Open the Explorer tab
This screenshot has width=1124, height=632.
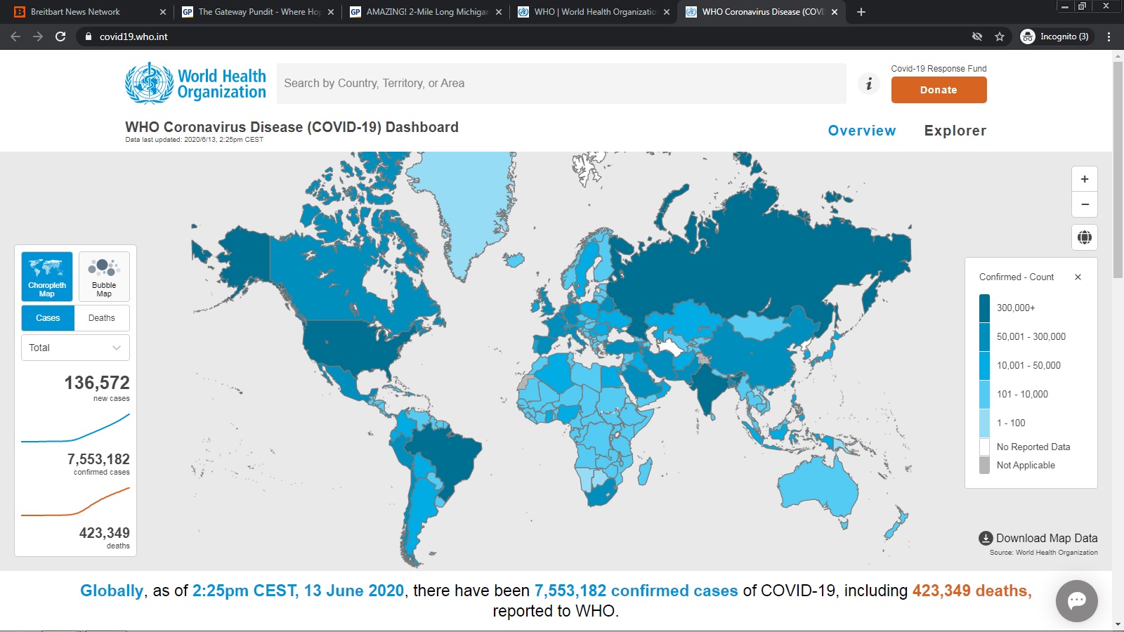[x=955, y=131]
